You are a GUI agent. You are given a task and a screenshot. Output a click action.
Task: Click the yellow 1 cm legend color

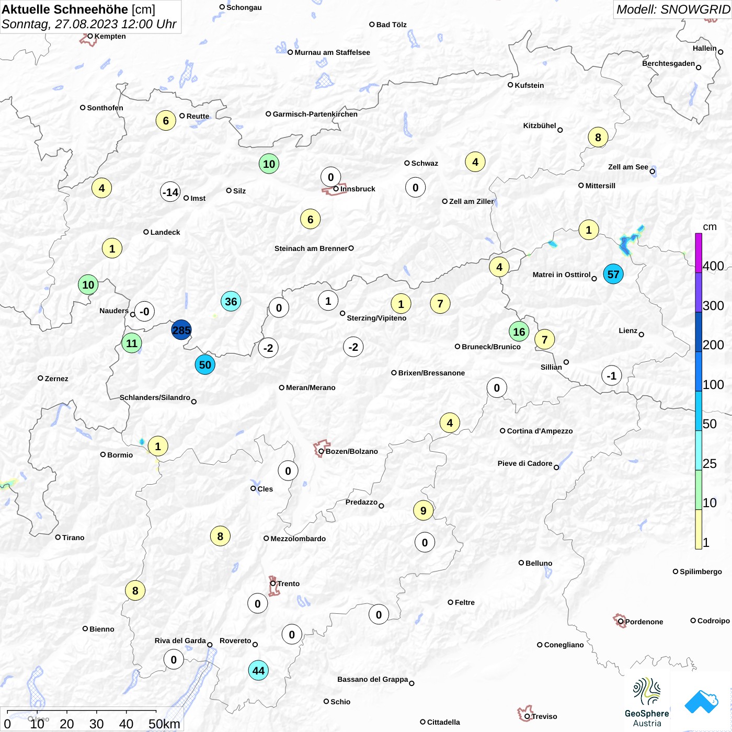(699, 529)
